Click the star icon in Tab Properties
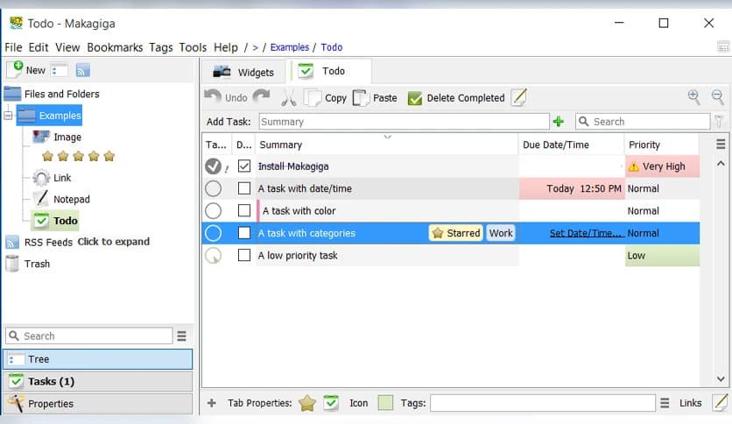 (307, 402)
